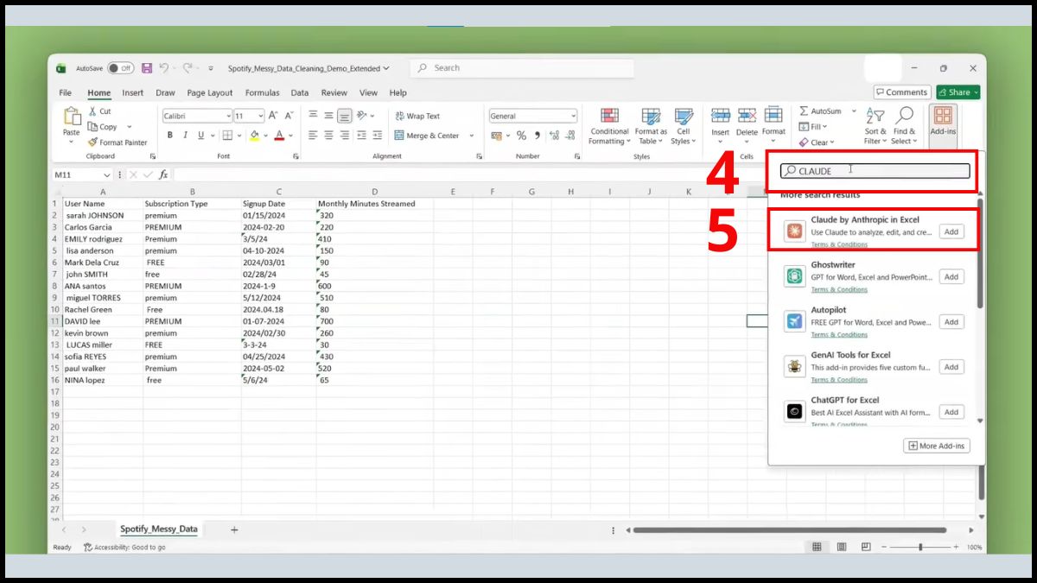Click the Save icon in title bar
This screenshot has width=1037, height=583.
tap(147, 68)
